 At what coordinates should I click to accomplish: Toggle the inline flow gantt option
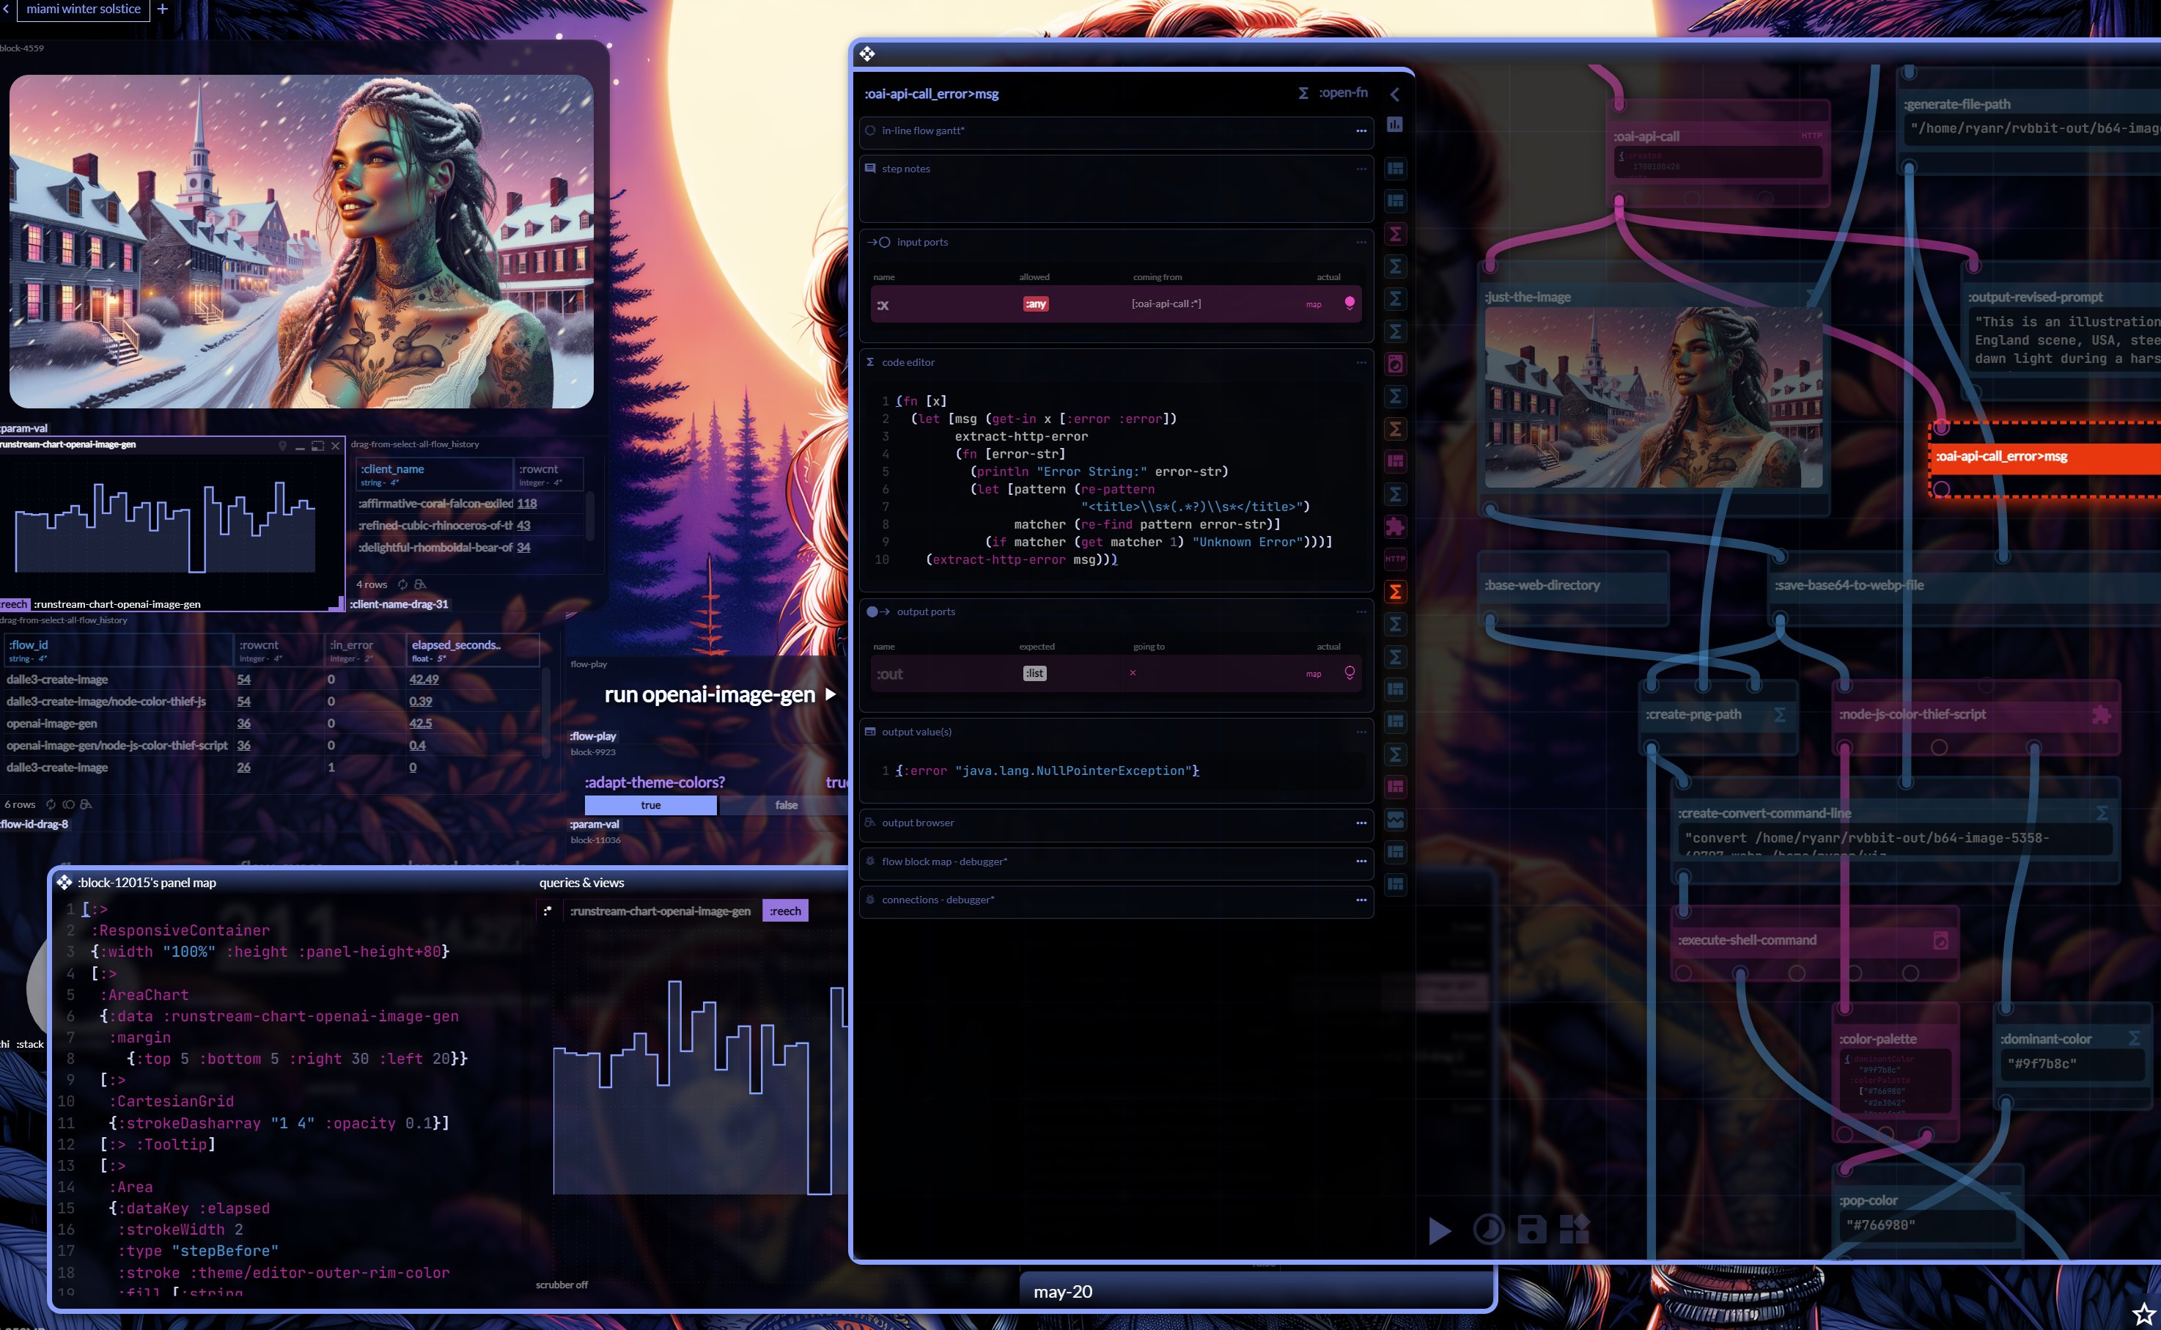(875, 128)
